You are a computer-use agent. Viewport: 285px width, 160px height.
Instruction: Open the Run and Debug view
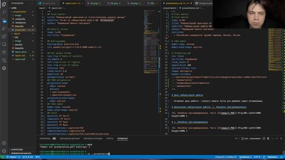click(4, 28)
